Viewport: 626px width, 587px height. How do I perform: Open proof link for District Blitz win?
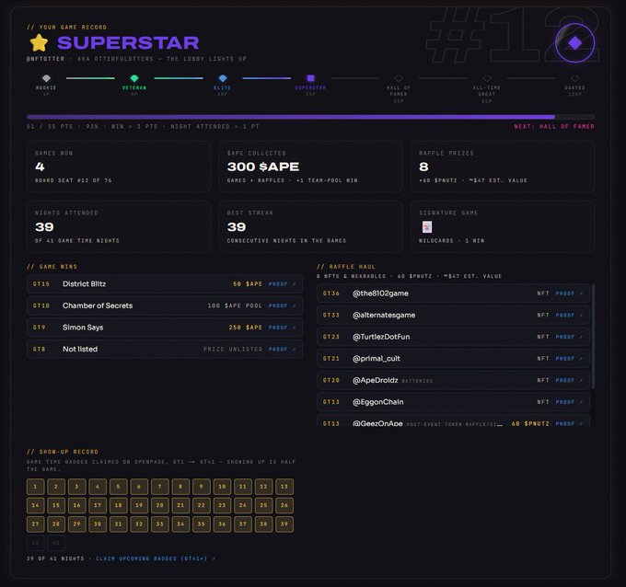point(282,284)
